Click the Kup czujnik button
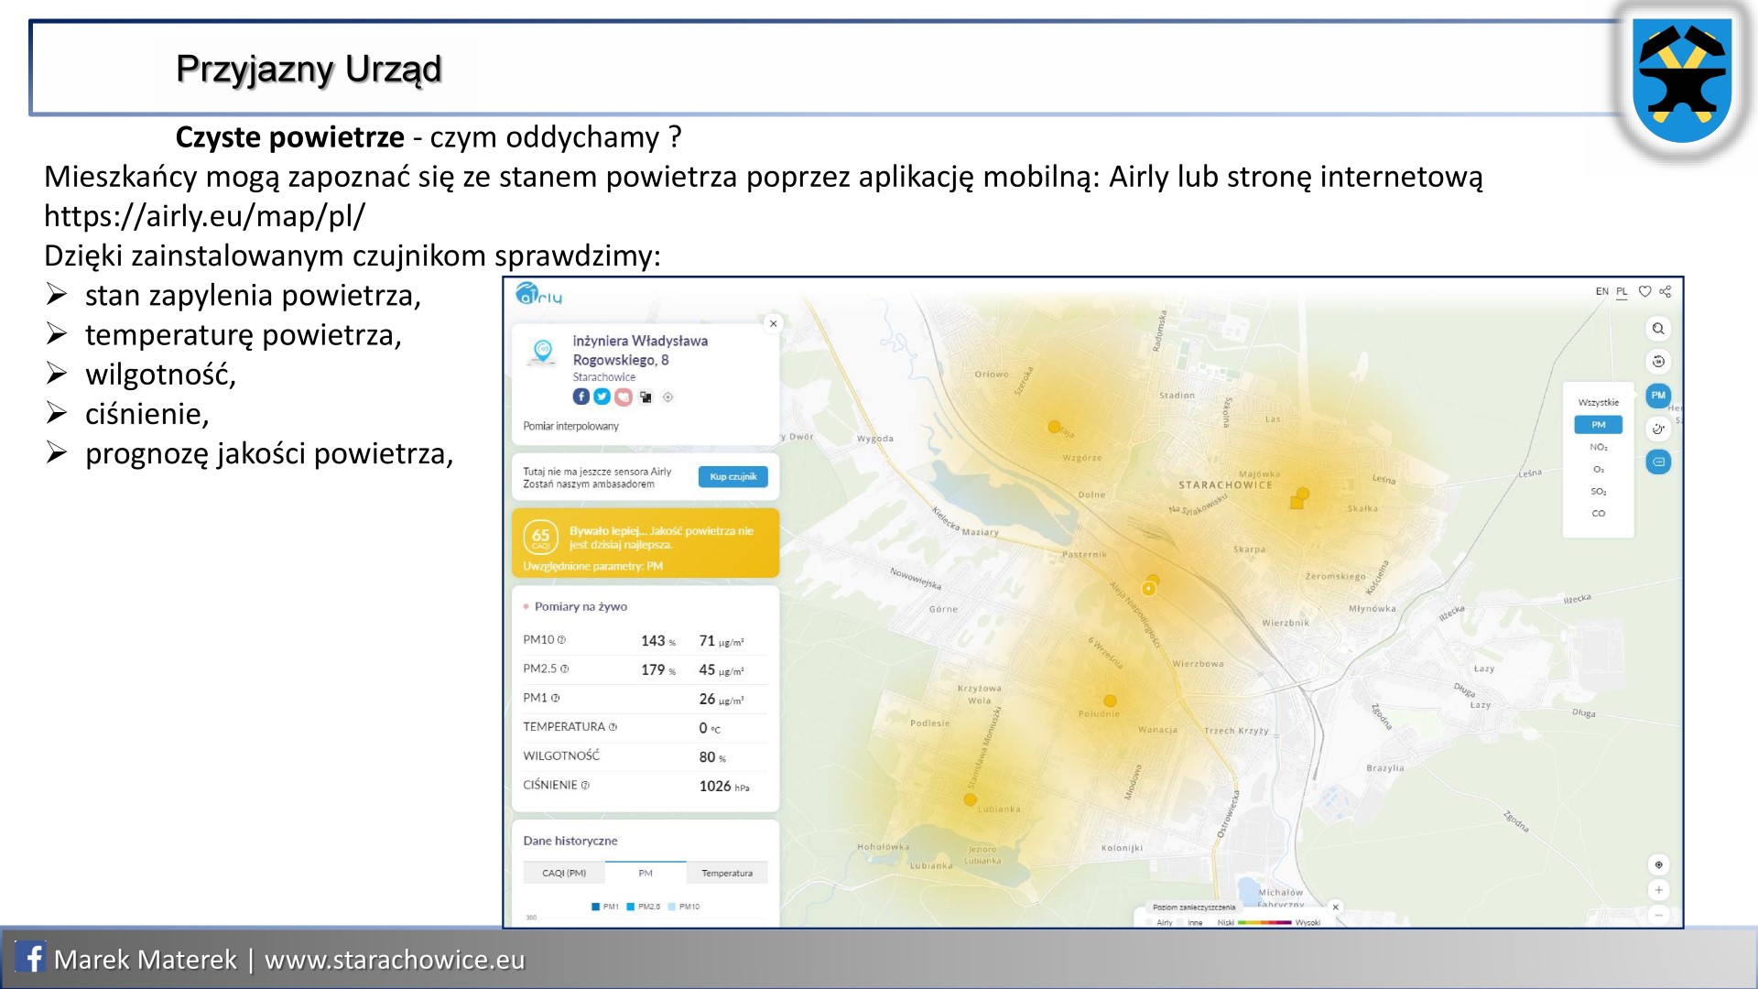The image size is (1758, 989). pyautogui.click(x=732, y=477)
